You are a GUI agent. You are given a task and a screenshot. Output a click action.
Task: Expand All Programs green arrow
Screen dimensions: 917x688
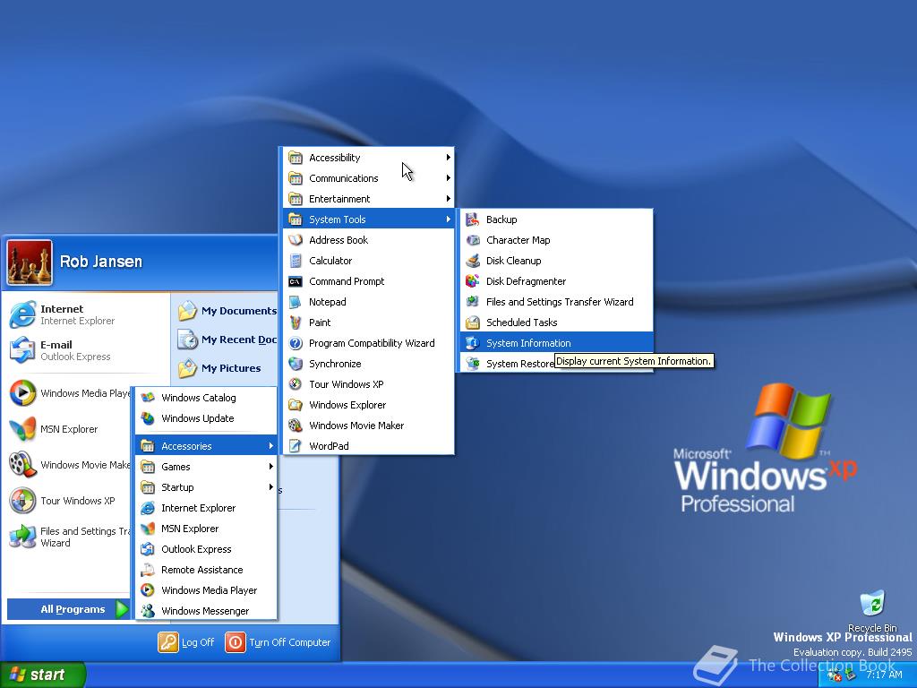122,609
